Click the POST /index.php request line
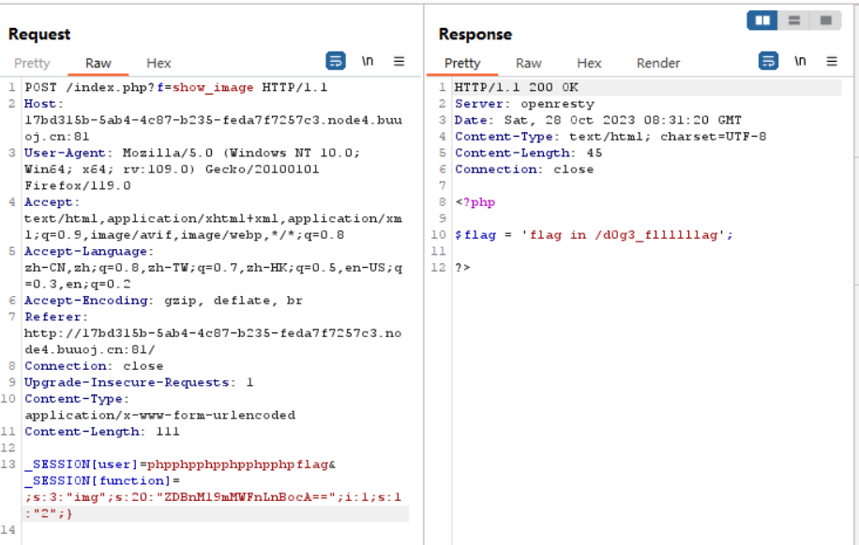The width and height of the screenshot is (859, 545). 176,87
